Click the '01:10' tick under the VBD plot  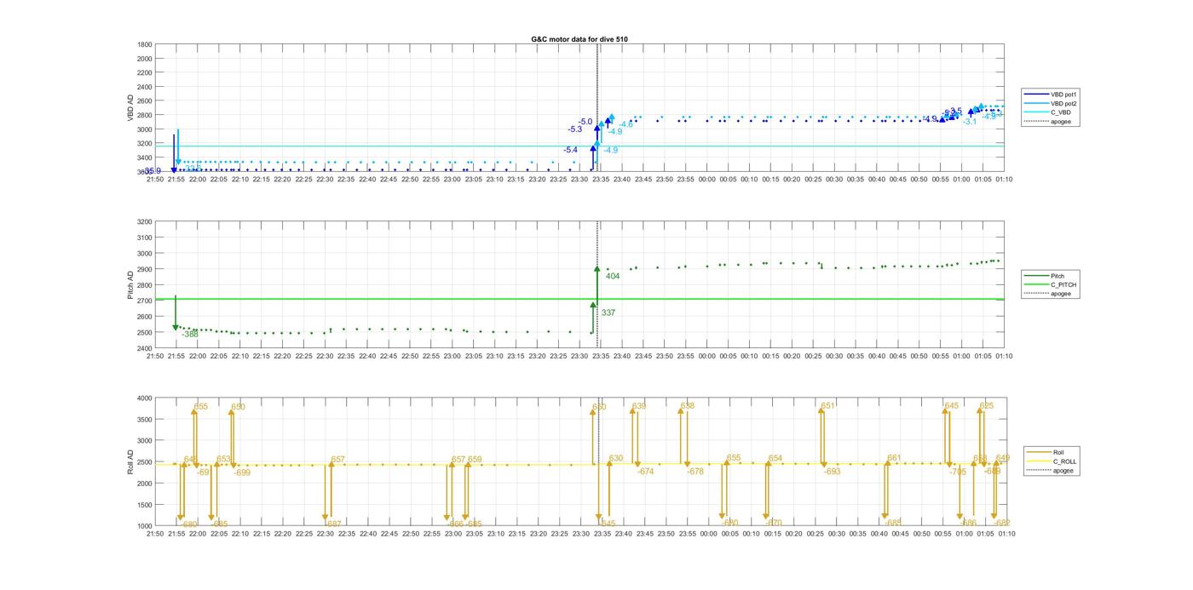tap(1004, 179)
